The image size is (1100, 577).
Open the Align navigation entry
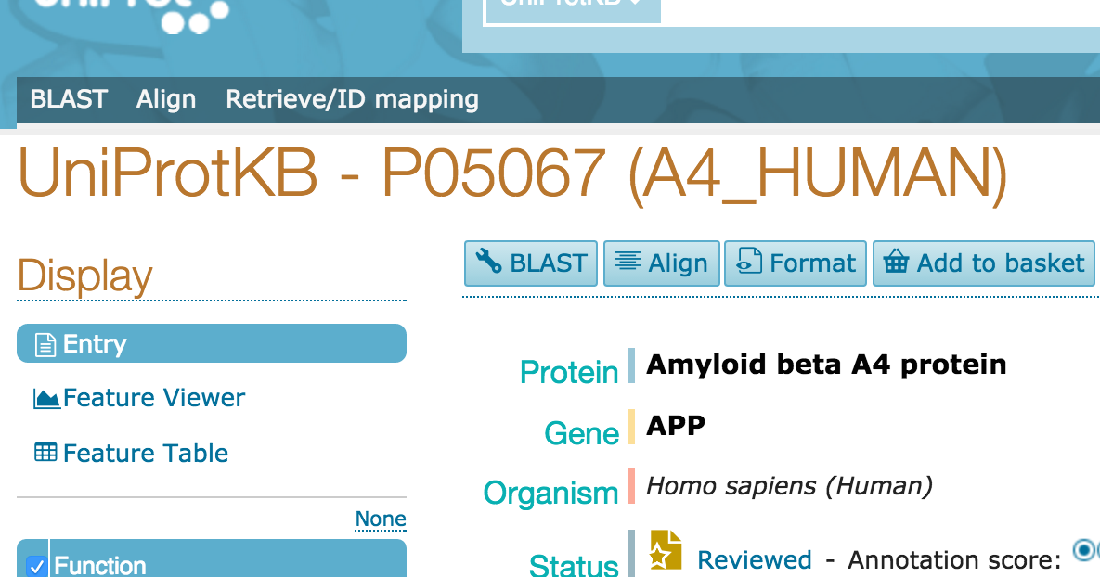[166, 99]
